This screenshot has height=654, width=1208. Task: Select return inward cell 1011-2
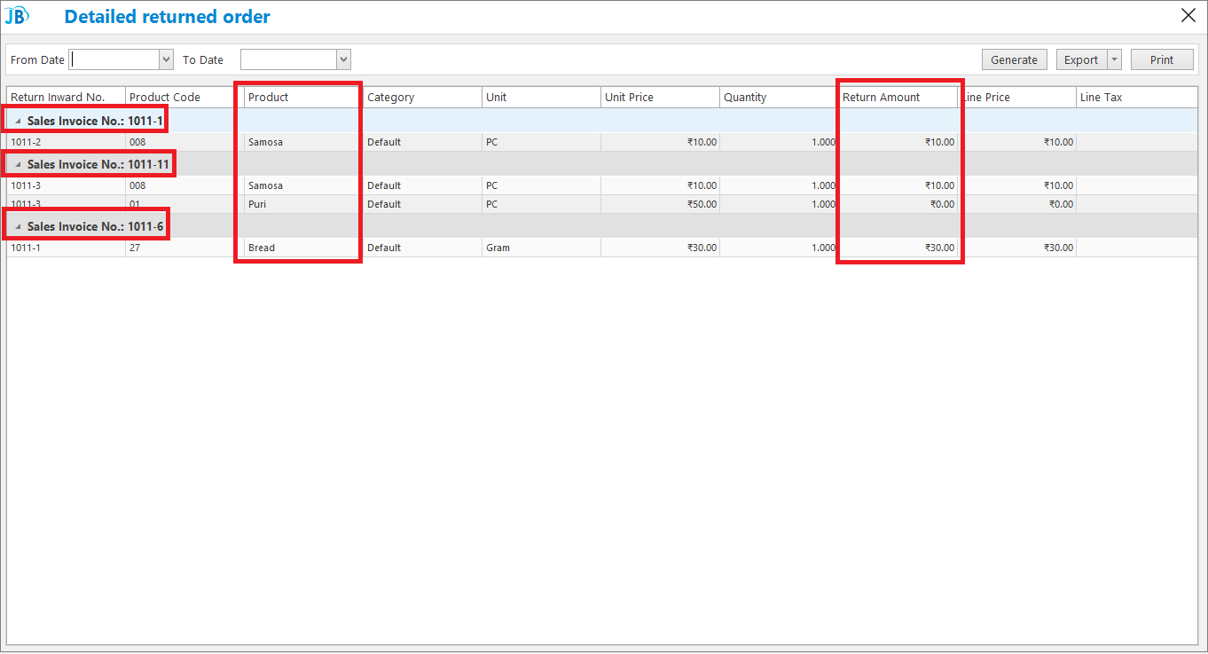point(67,142)
